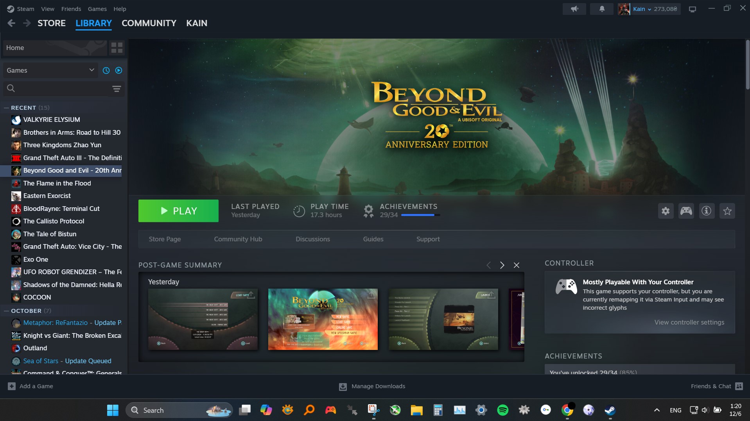Viewport: 750px width, 421px height.
Task: Open the title menu screenshot thumbnail
Action: click(x=323, y=319)
